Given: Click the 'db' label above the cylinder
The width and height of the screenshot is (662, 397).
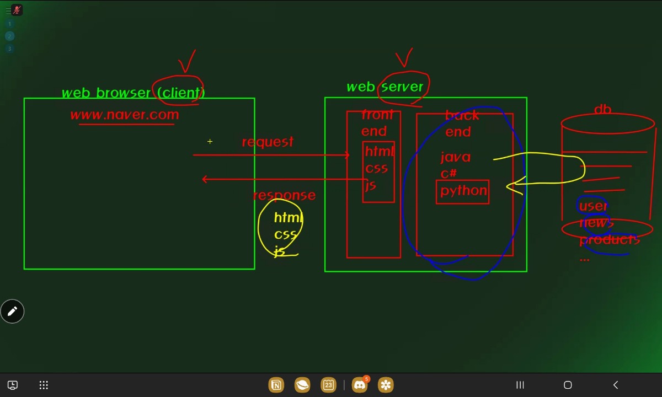Looking at the screenshot, I should point(602,110).
